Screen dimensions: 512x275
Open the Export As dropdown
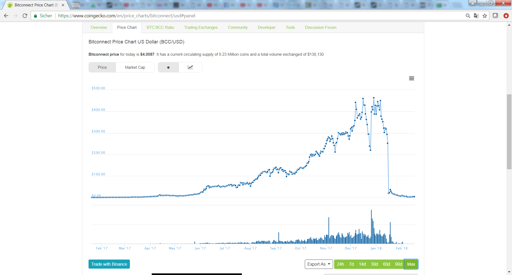[319, 264]
